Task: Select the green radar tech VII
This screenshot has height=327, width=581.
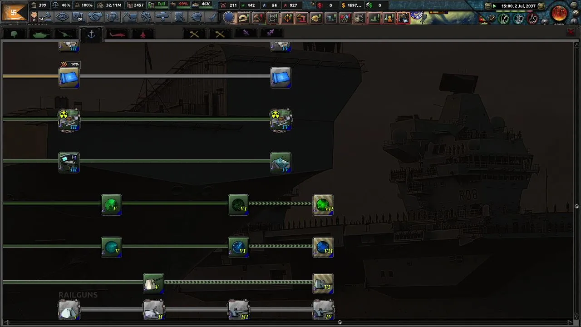Action: (323, 205)
